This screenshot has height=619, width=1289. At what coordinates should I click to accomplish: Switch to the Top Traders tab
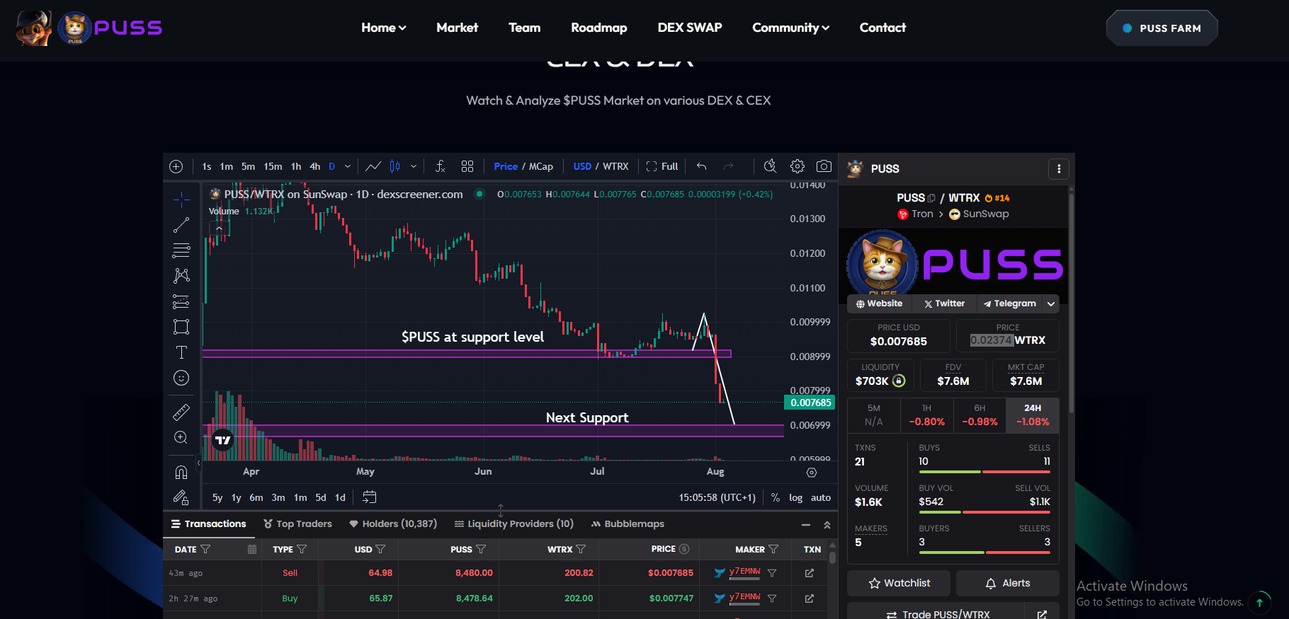coord(297,524)
